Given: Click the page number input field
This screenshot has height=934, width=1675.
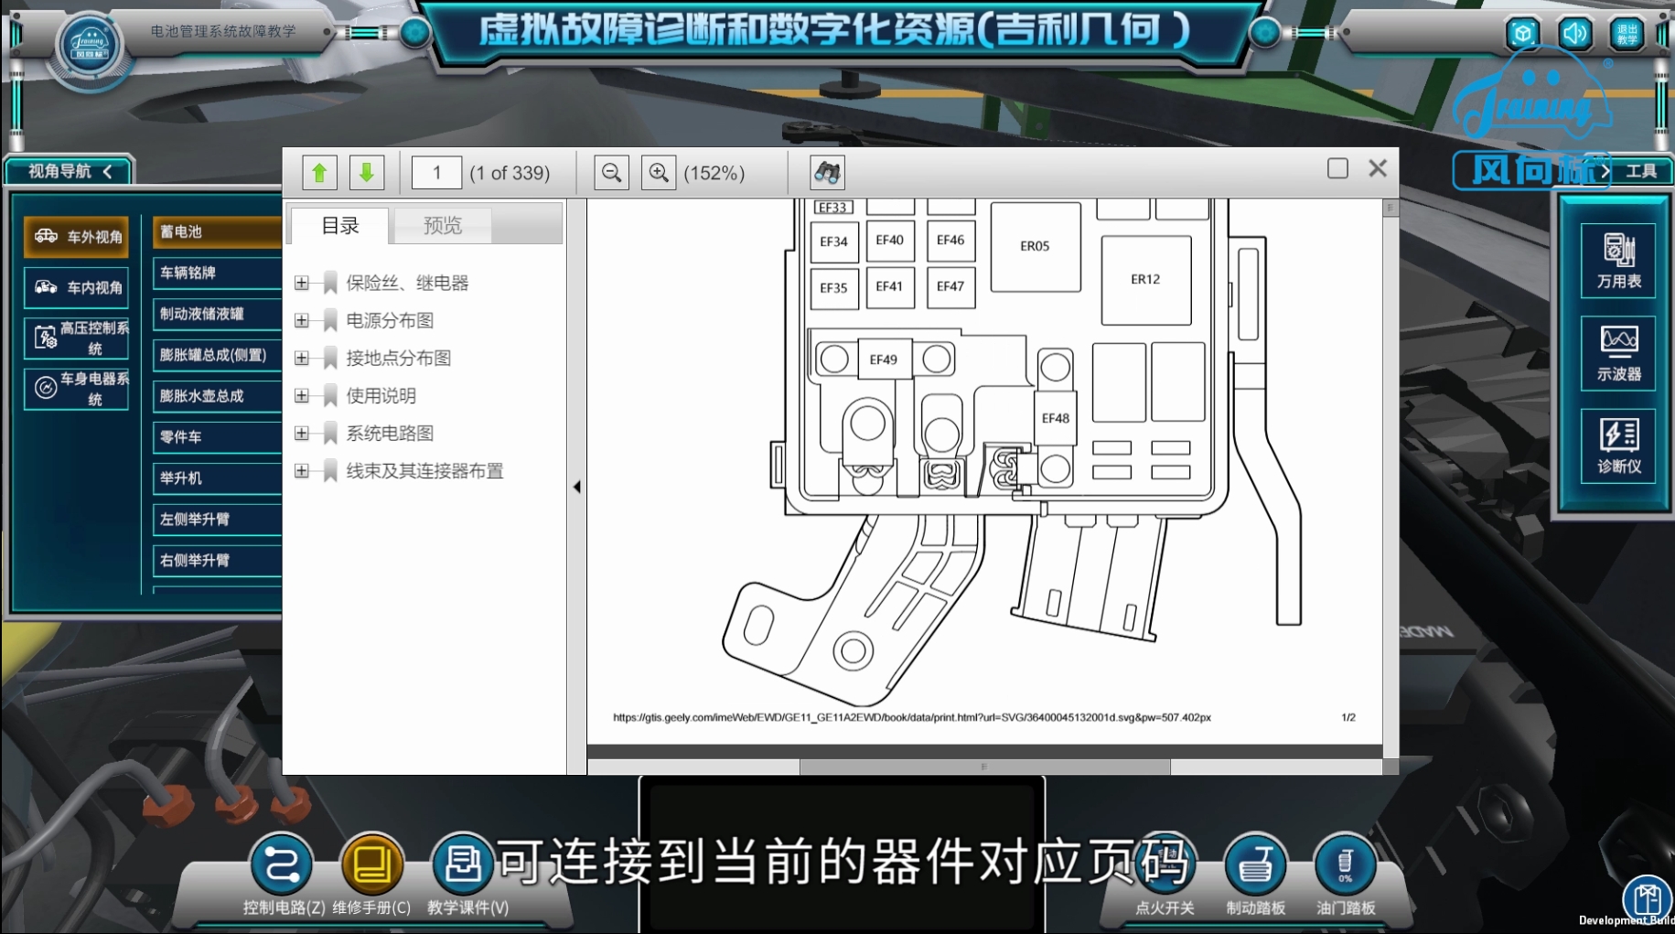Looking at the screenshot, I should (436, 172).
